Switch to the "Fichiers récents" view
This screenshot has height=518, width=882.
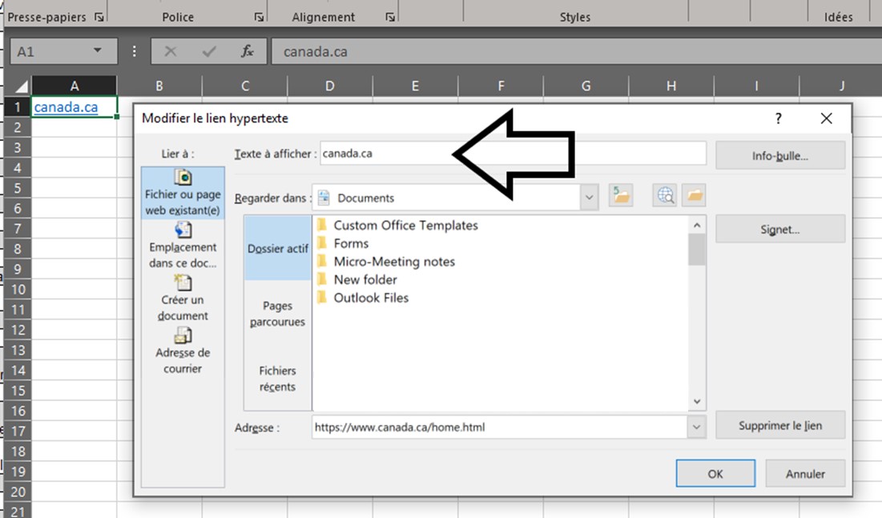pos(276,379)
